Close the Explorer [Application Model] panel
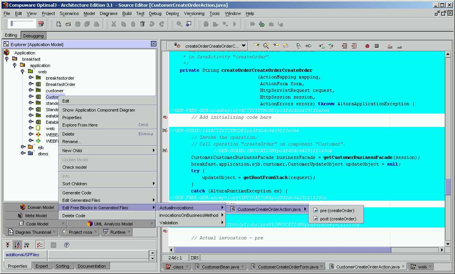Image resolution: width=455 pixels, height=274 pixels. [x=154, y=44]
